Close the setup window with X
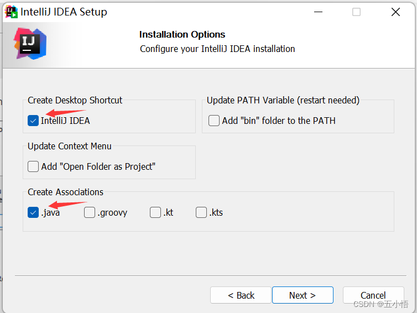Screen dimensions: 417x313 point(395,12)
